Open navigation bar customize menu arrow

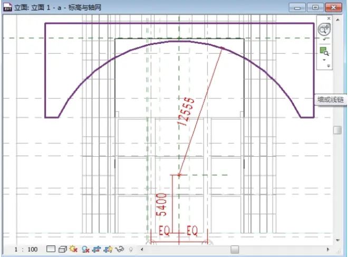[x=328, y=66]
